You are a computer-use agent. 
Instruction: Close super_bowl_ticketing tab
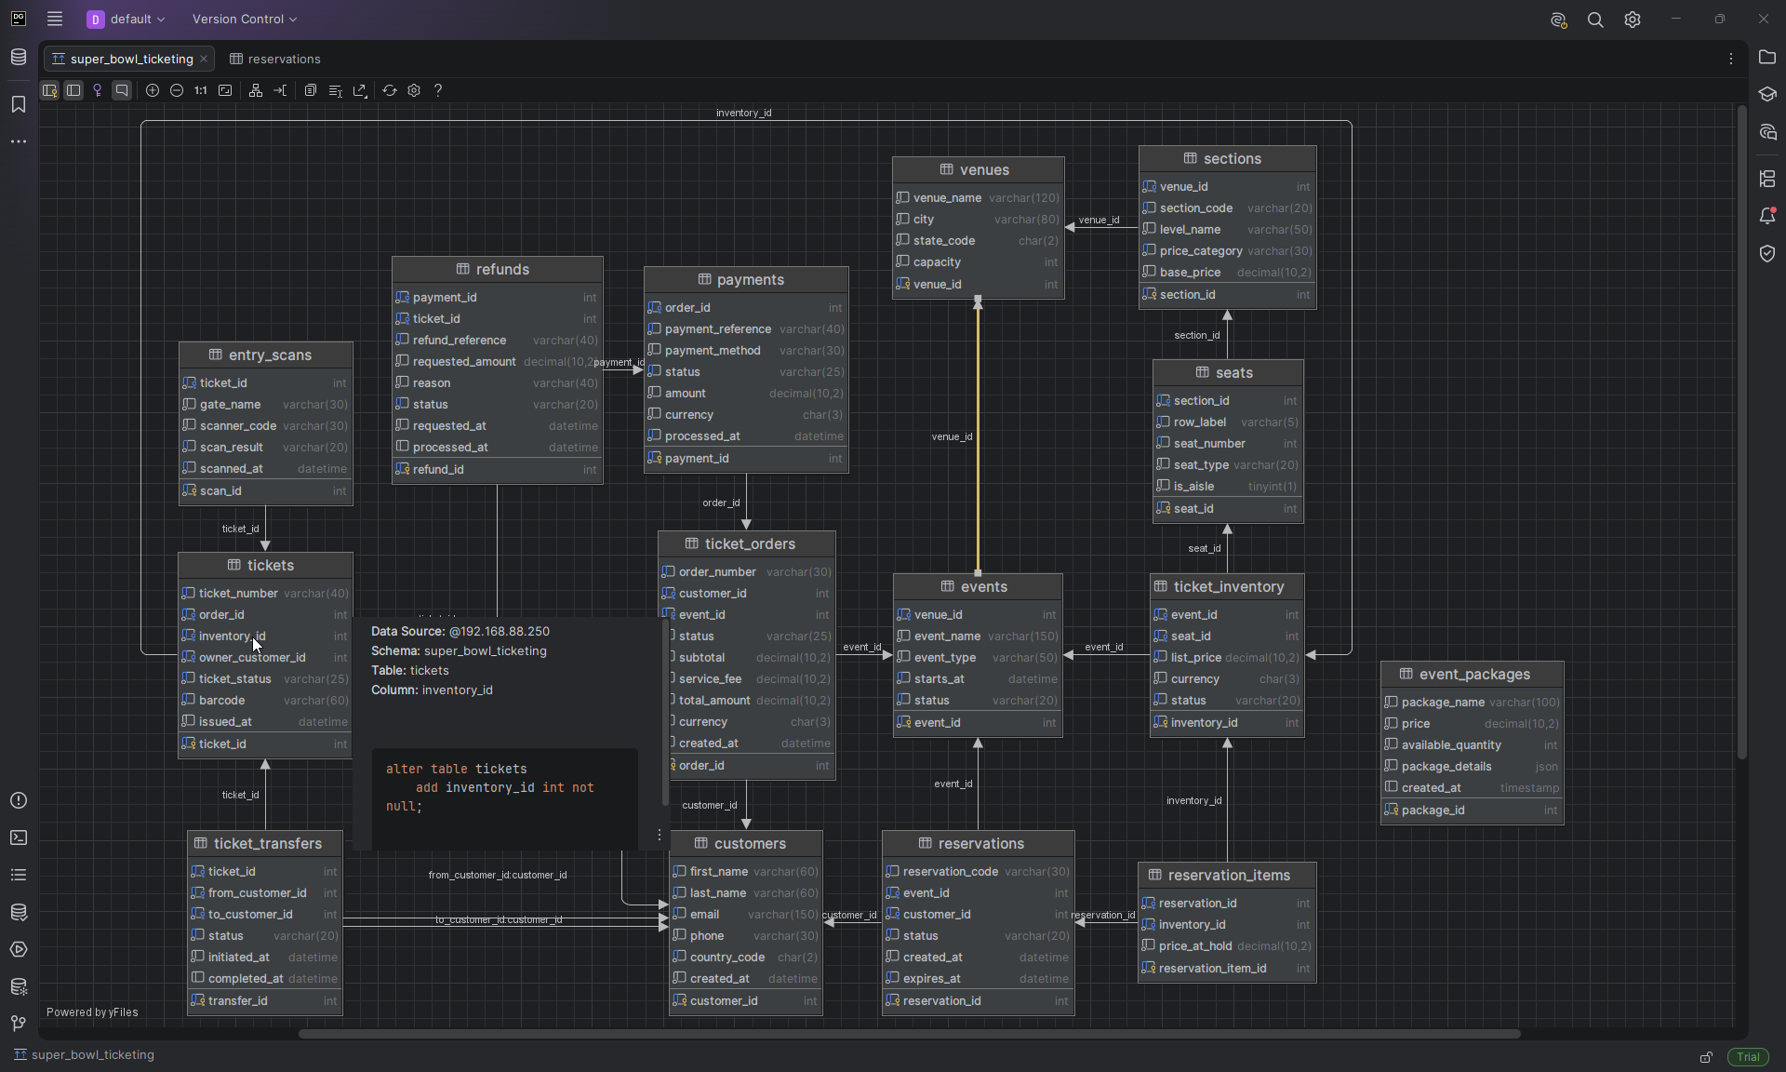[x=204, y=59]
